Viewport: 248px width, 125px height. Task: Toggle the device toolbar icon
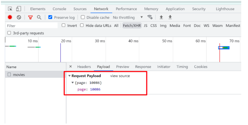pyautogui.click(x=18, y=9)
